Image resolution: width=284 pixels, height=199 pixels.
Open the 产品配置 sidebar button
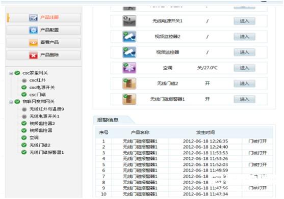point(44,30)
